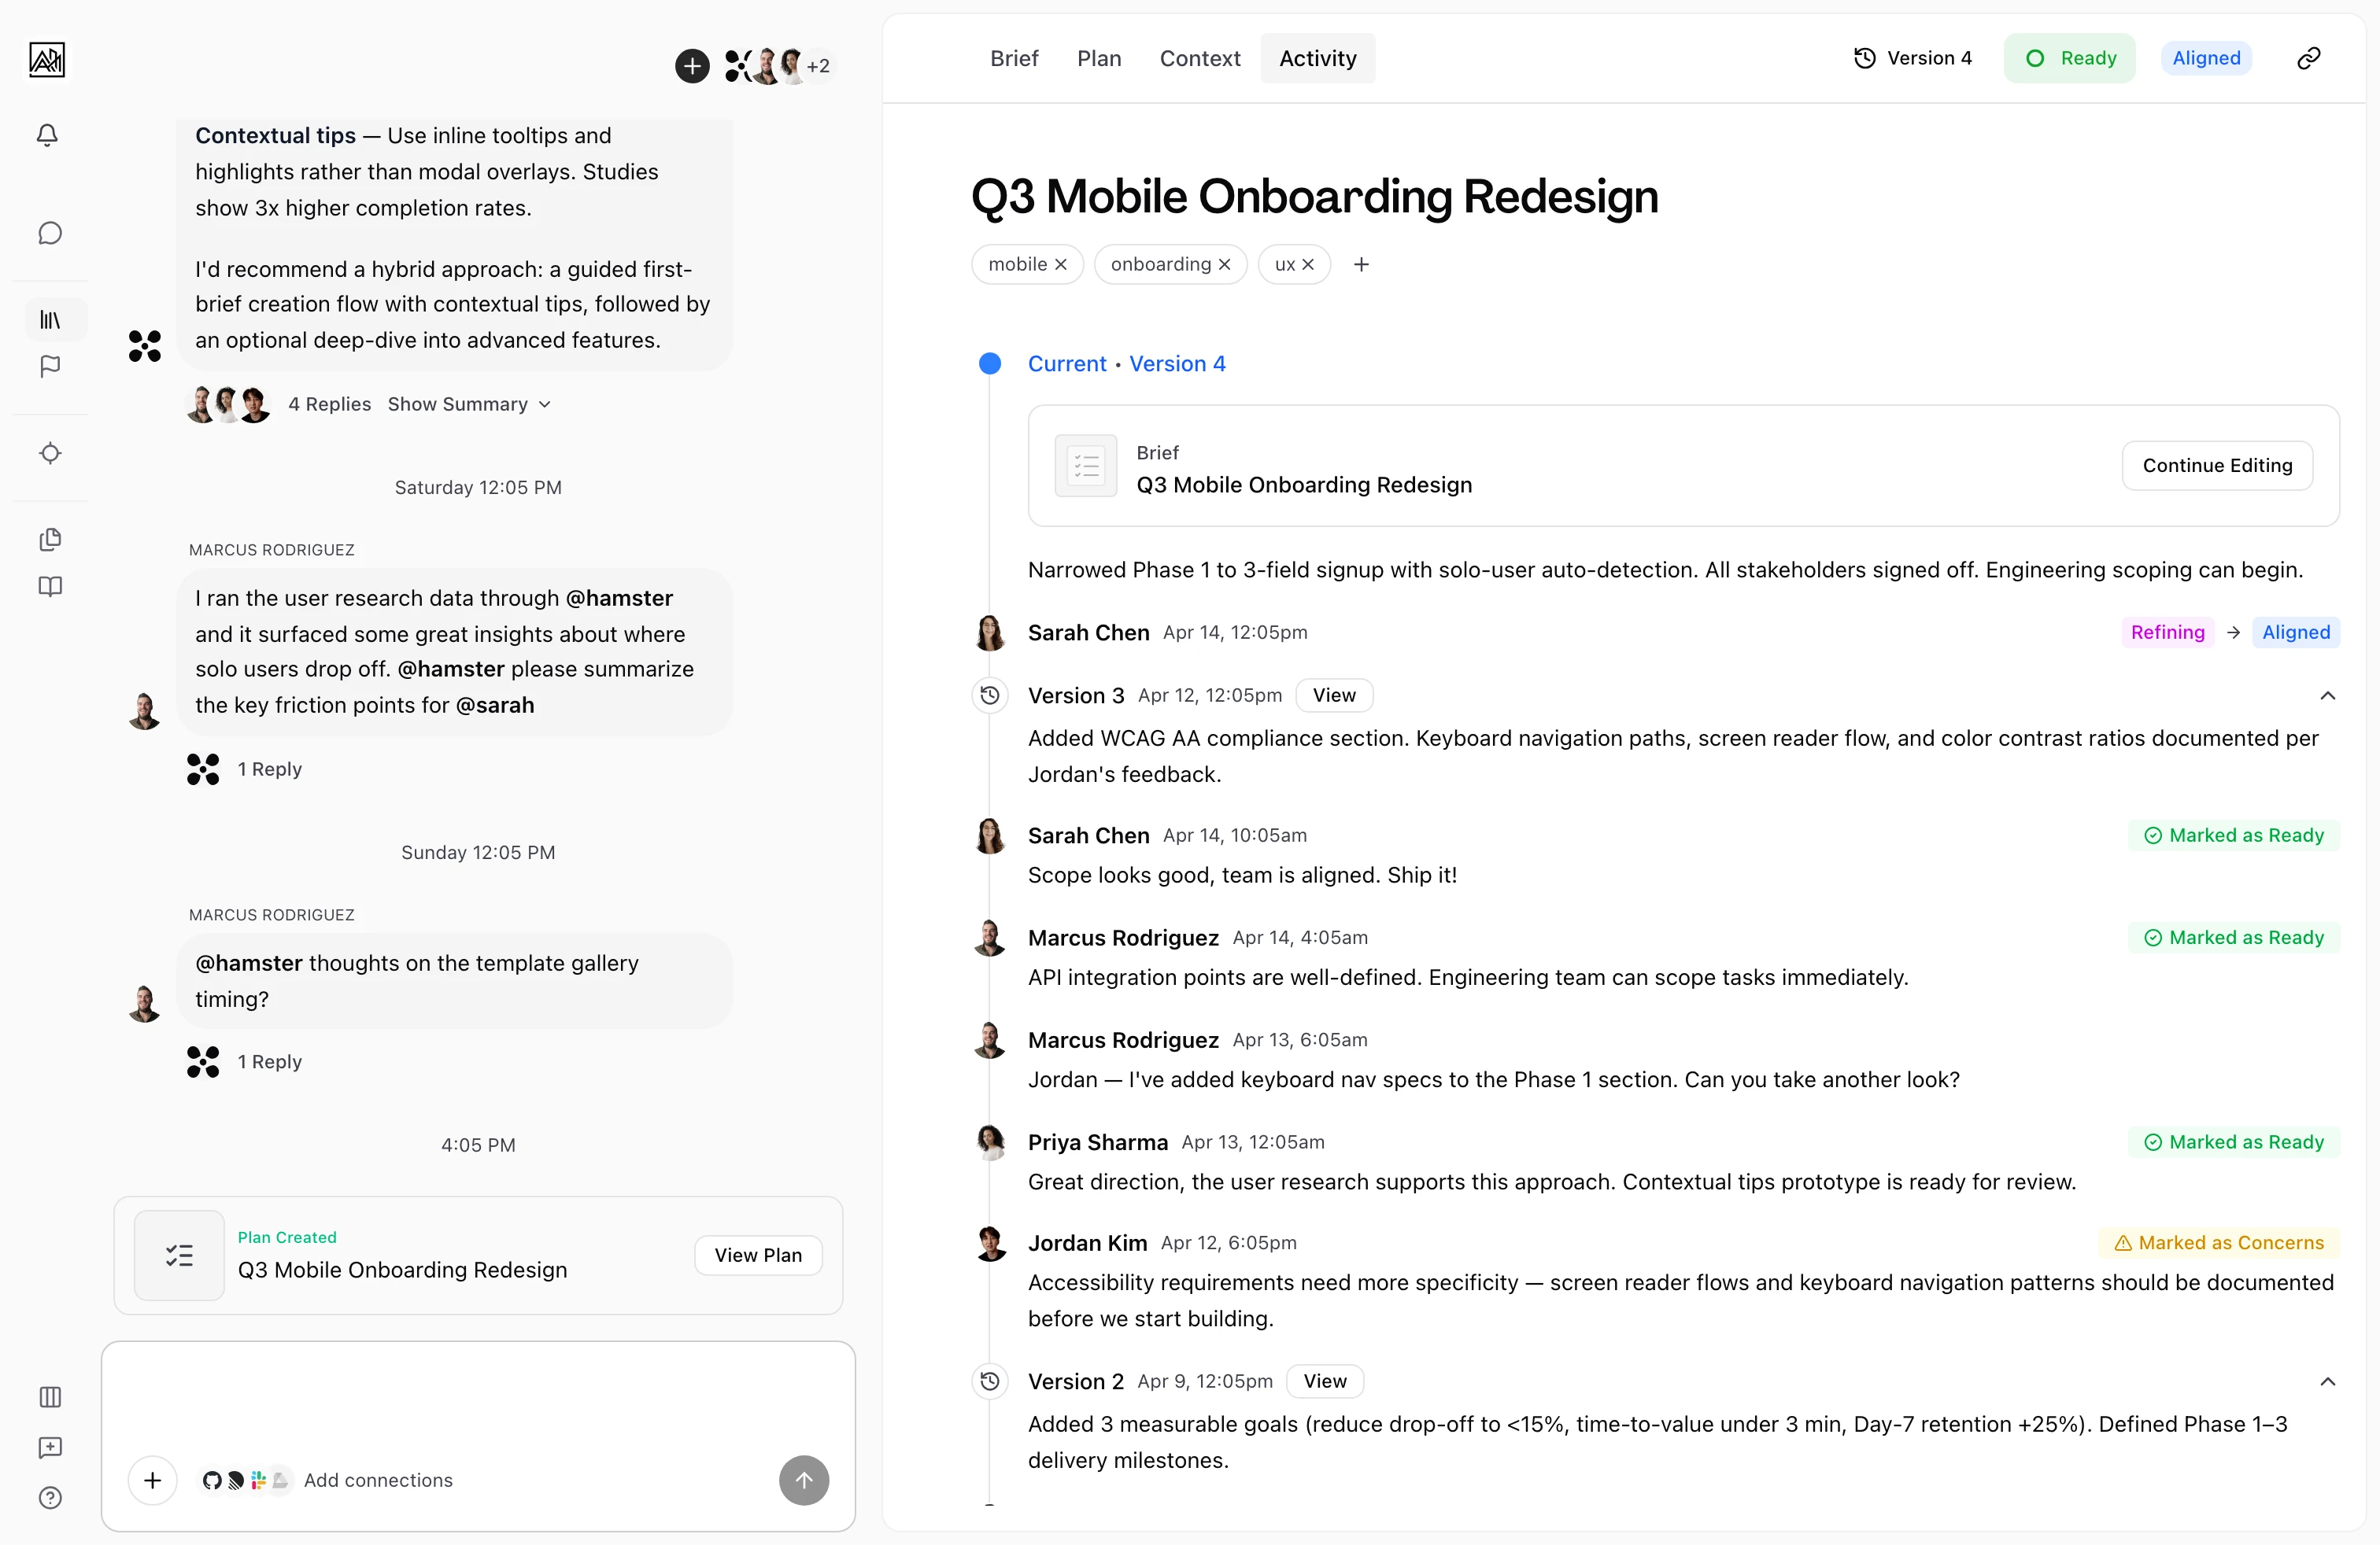Click the message input field
Viewport: 2380px width, 1545px height.
[478, 1399]
